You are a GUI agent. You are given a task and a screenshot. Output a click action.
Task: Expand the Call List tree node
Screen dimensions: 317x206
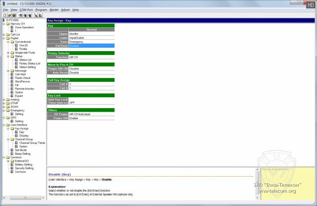[x=3, y=35]
